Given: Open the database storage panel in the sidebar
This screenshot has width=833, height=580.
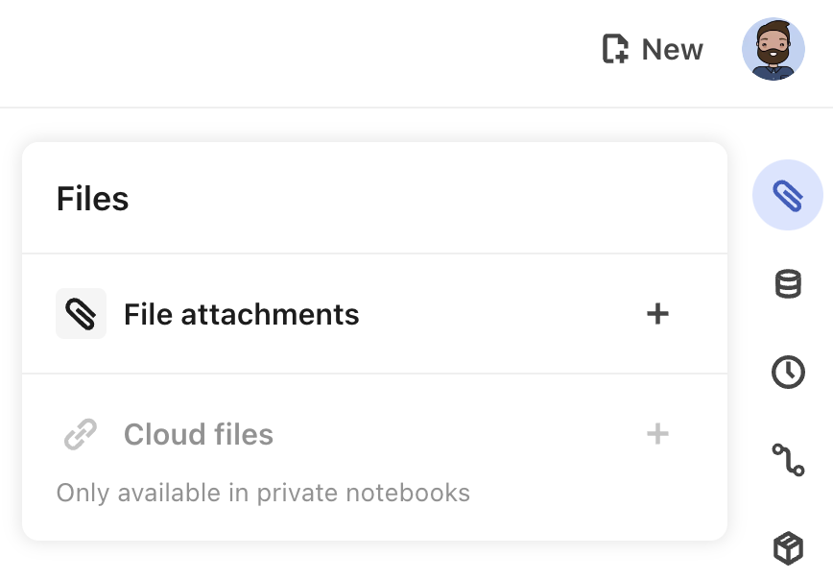Looking at the screenshot, I should (x=787, y=283).
